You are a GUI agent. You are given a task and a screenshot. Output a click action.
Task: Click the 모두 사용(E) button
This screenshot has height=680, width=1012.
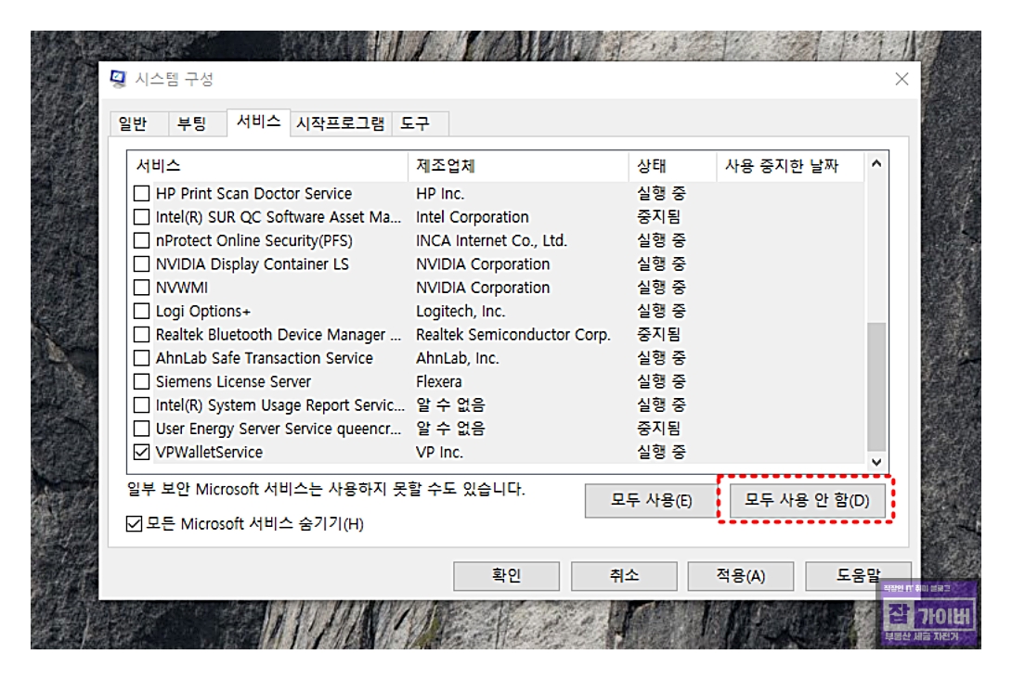pos(651,501)
